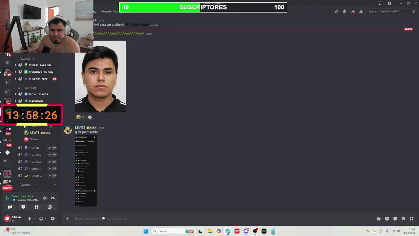Collapse the Gaming category
The width and height of the screenshot is (419, 236).
(27, 185)
